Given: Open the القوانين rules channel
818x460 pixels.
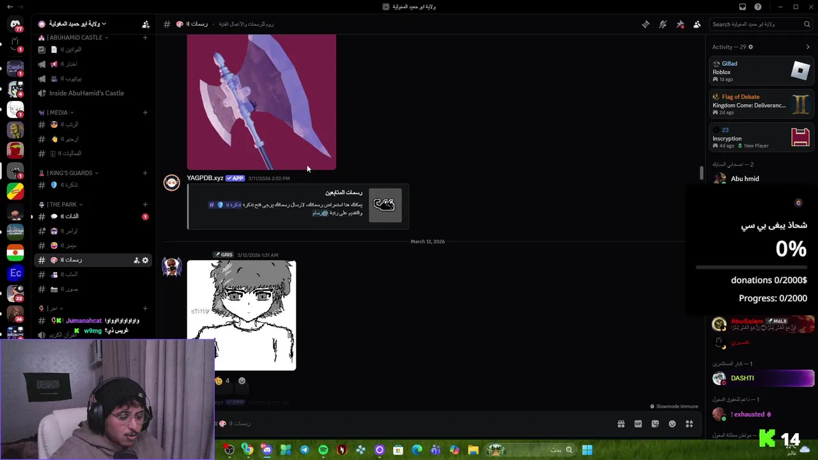Looking at the screenshot, I should pos(93,50).
